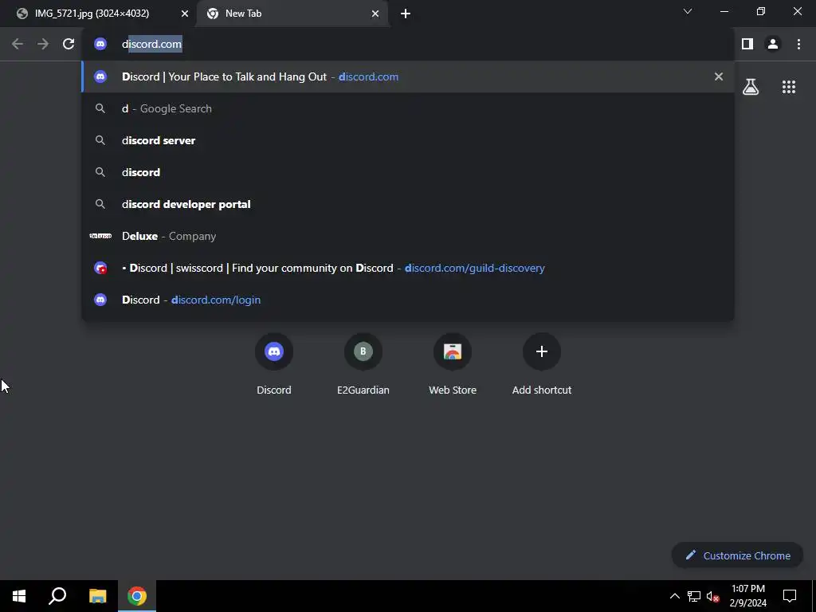Go back using the back arrow
The height and width of the screenshot is (612, 816).
point(18,45)
